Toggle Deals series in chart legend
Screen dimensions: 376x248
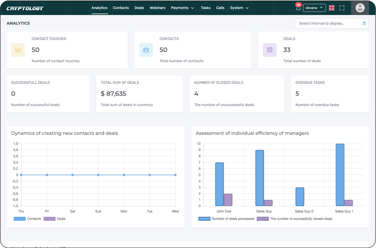coord(49,219)
